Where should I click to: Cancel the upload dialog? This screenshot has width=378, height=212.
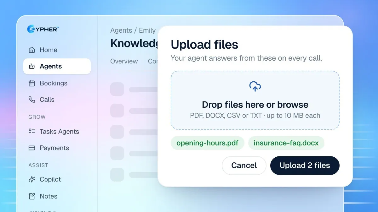[244, 166]
